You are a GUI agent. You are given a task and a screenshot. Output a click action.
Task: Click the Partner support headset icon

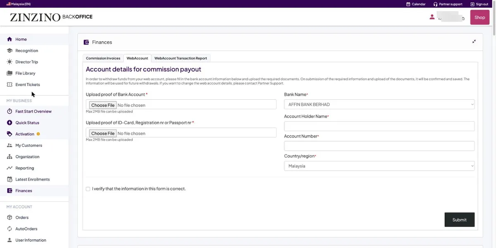[x=435, y=4]
